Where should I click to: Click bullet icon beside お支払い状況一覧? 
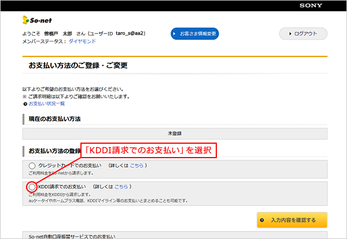click(x=25, y=104)
